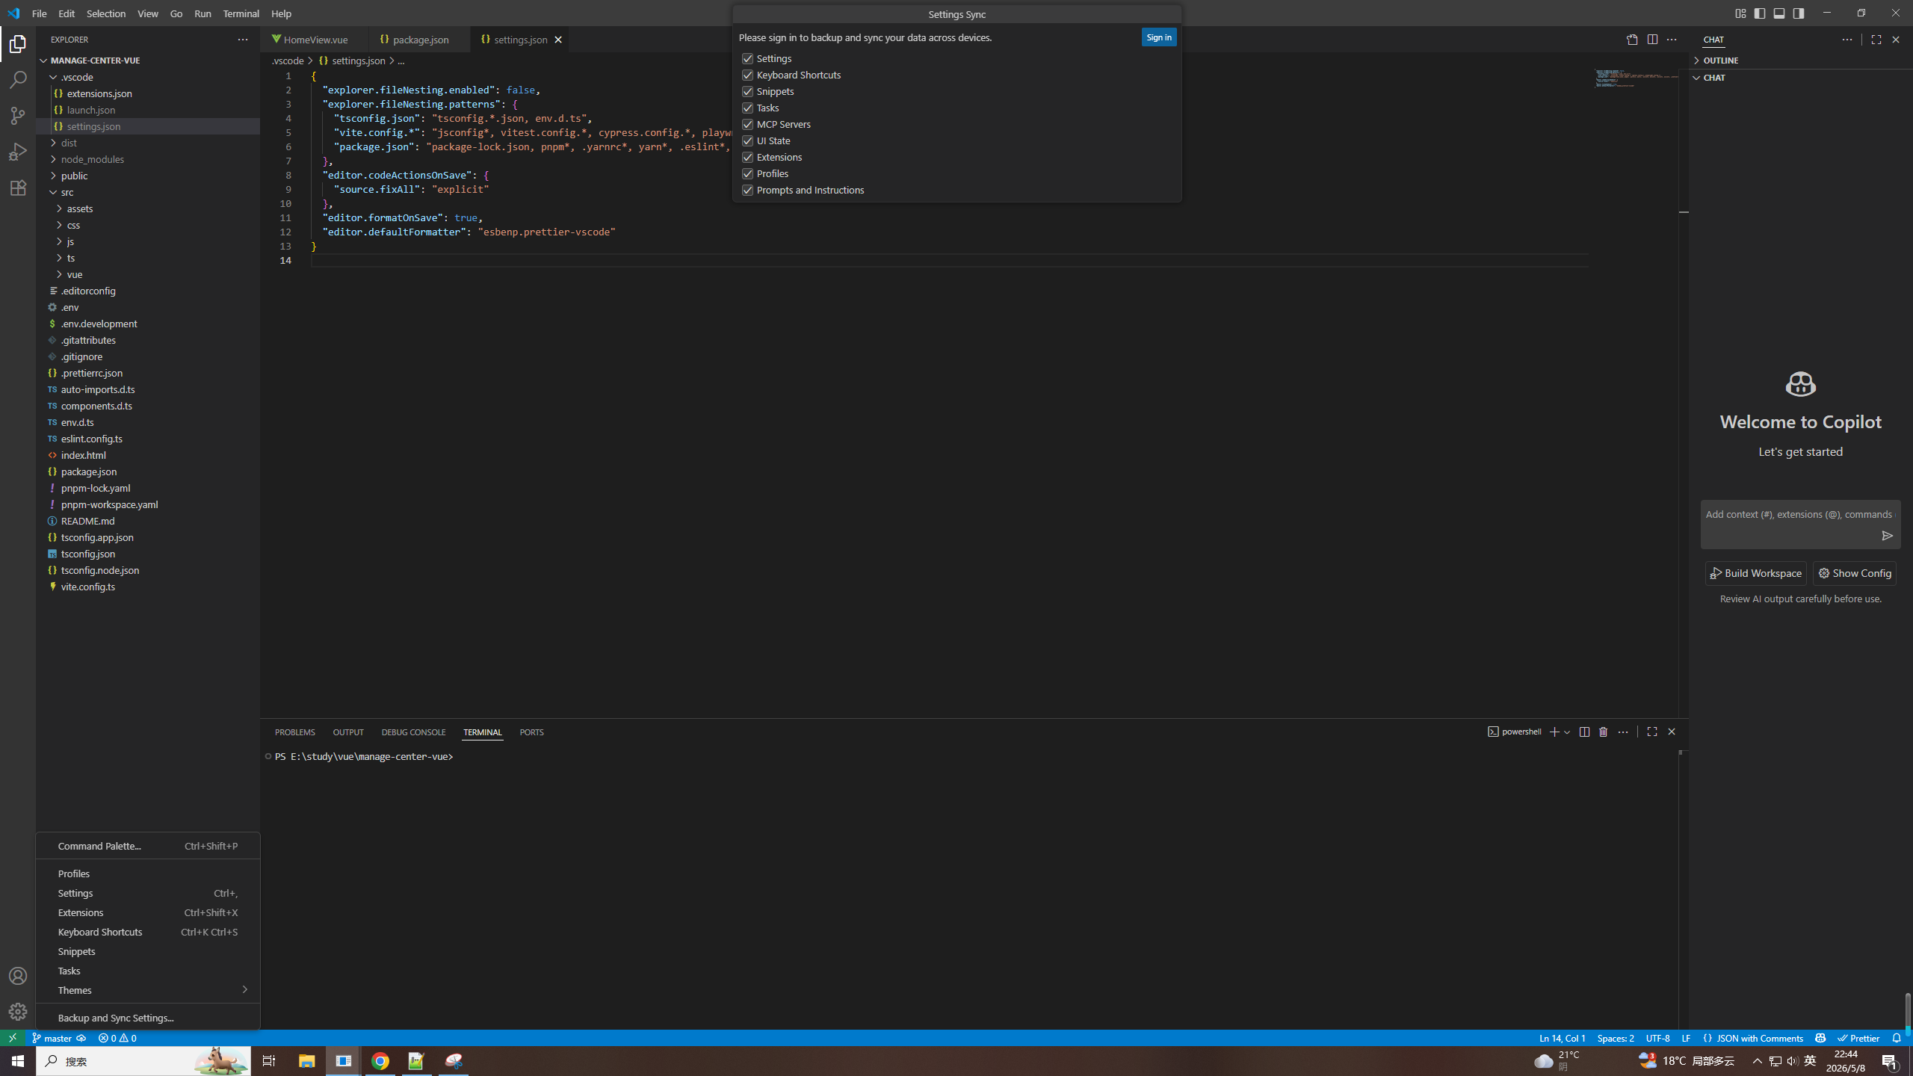Uncheck the Settings sync checkbox

click(747, 58)
